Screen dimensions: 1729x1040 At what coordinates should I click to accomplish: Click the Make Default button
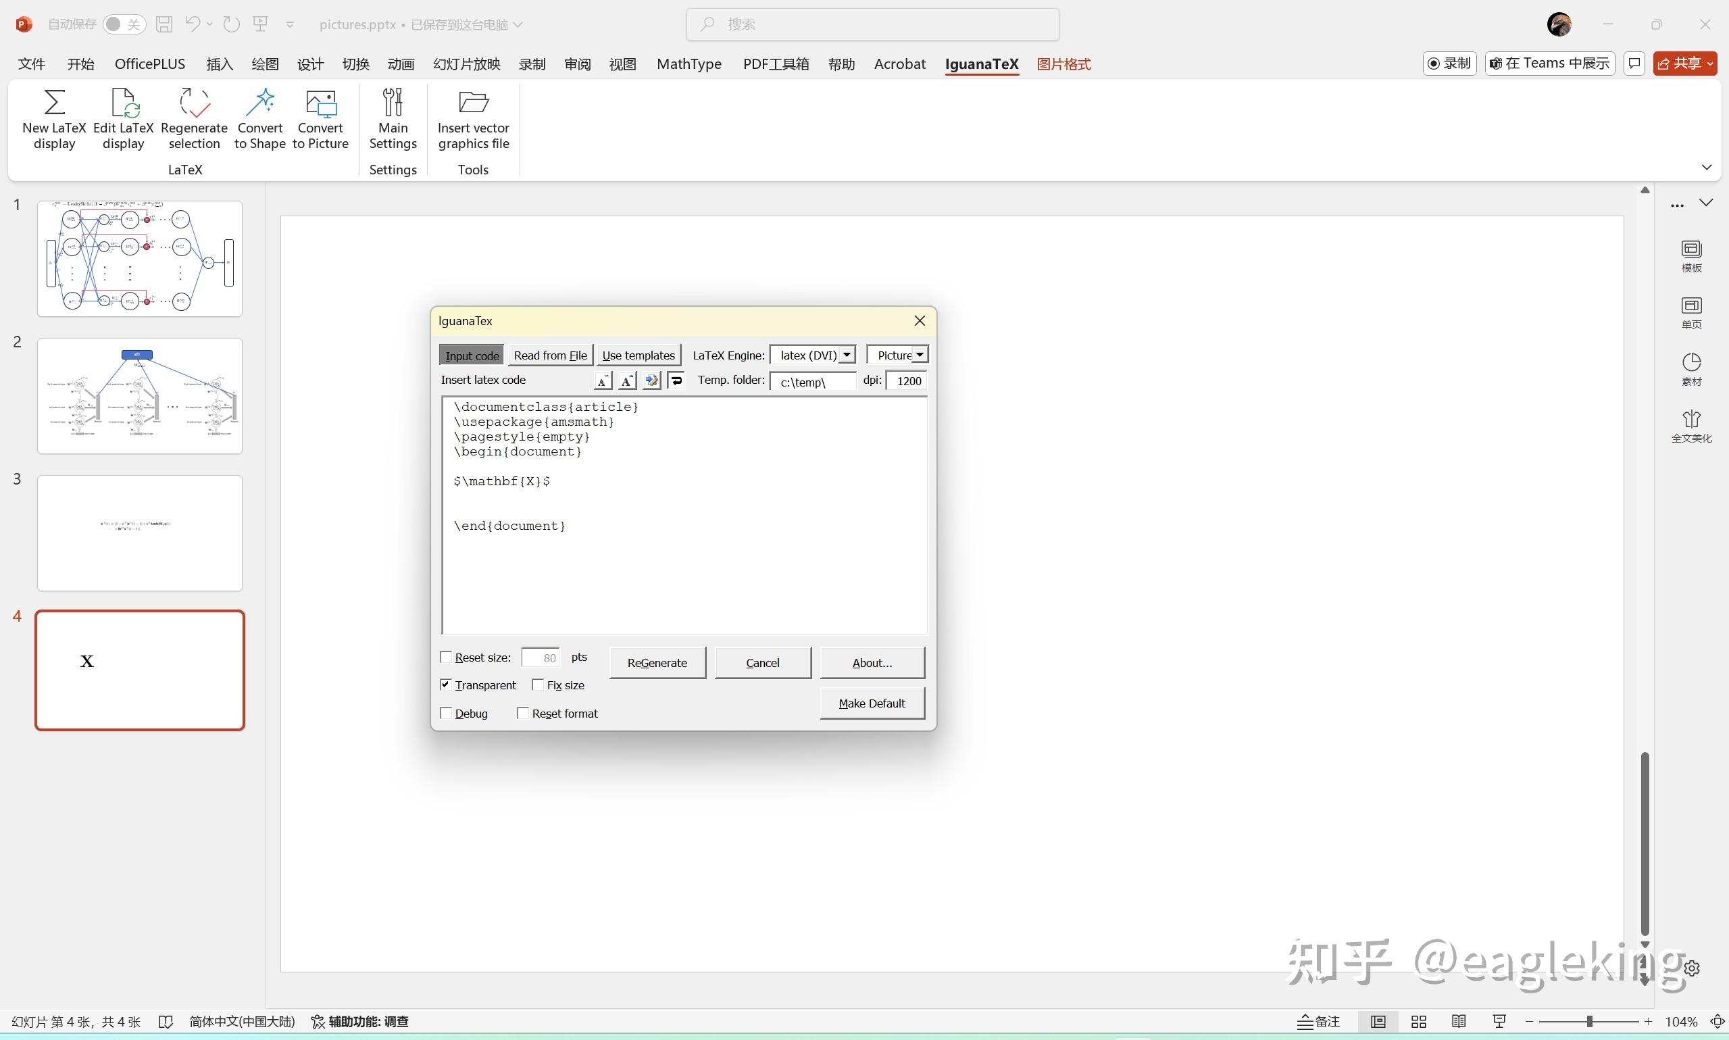tap(872, 703)
